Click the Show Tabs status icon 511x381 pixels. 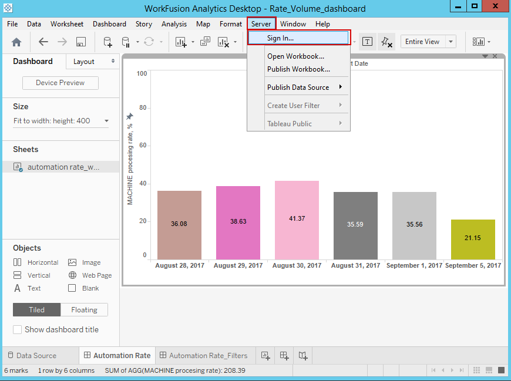[x=501, y=370]
